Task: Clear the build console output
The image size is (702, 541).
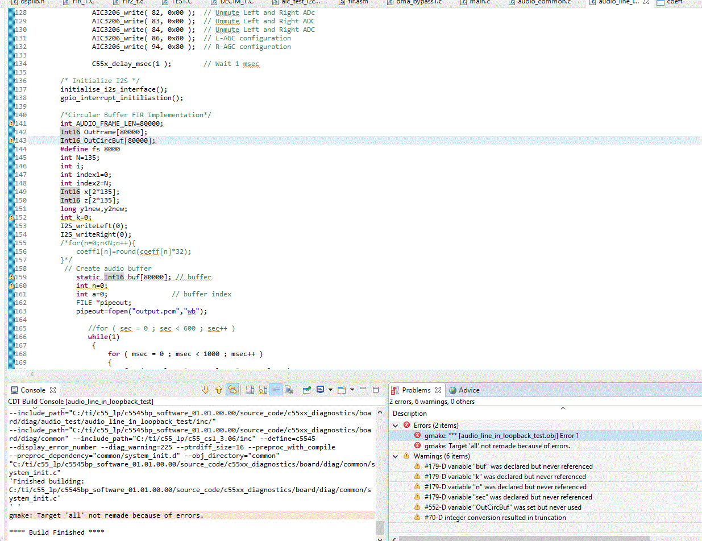Action: click(x=290, y=389)
